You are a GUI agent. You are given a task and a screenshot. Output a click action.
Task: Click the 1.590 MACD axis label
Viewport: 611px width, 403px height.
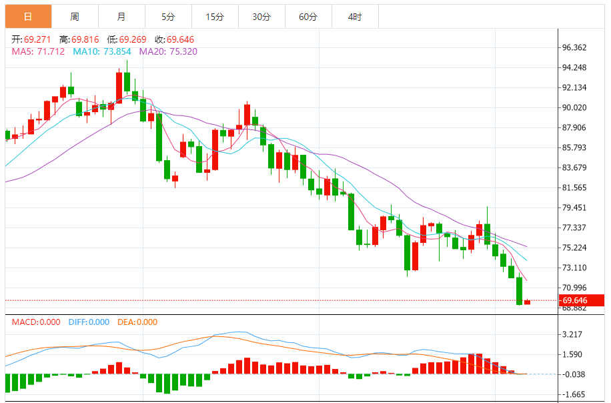point(572,354)
